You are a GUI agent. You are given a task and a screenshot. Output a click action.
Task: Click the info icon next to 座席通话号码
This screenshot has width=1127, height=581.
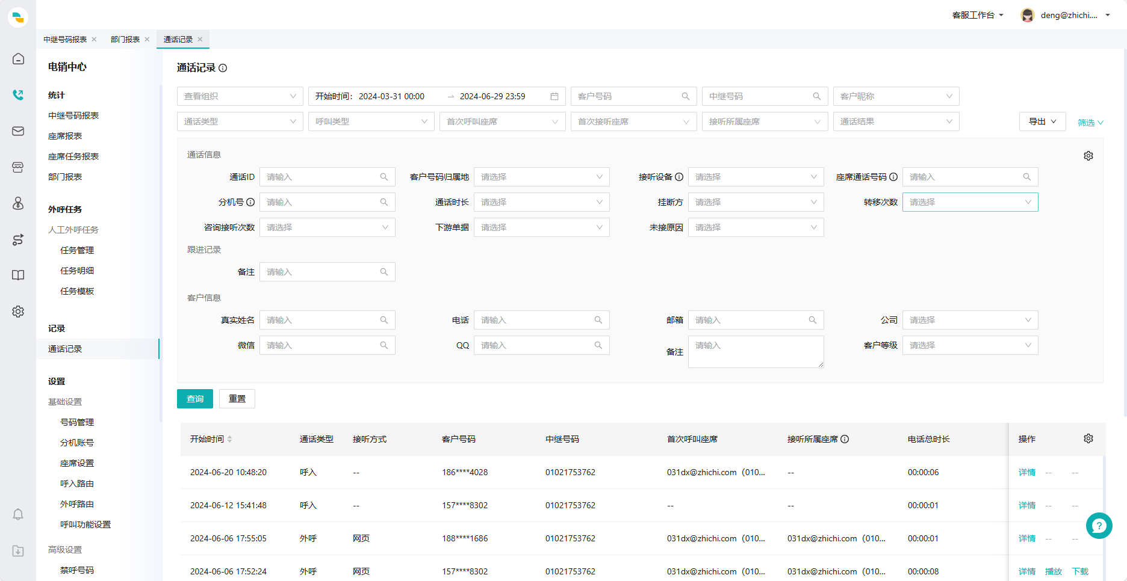click(x=893, y=177)
